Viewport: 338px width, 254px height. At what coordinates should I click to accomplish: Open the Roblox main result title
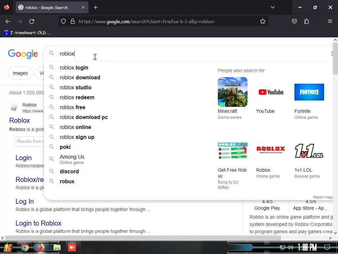click(x=19, y=120)
